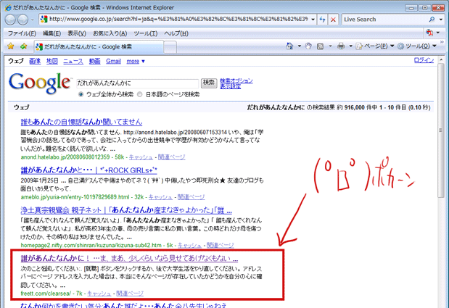Expand the Home button dropdown arrow
This screenshot has height=308, width=449.
coord(300,46)
